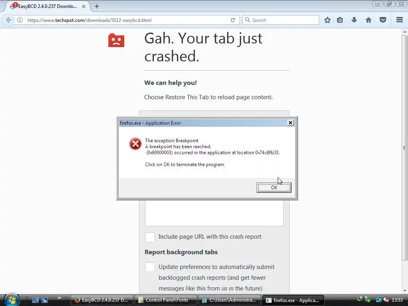Click the crash report comment text area

pyautogui.click(x=214, y=213)
